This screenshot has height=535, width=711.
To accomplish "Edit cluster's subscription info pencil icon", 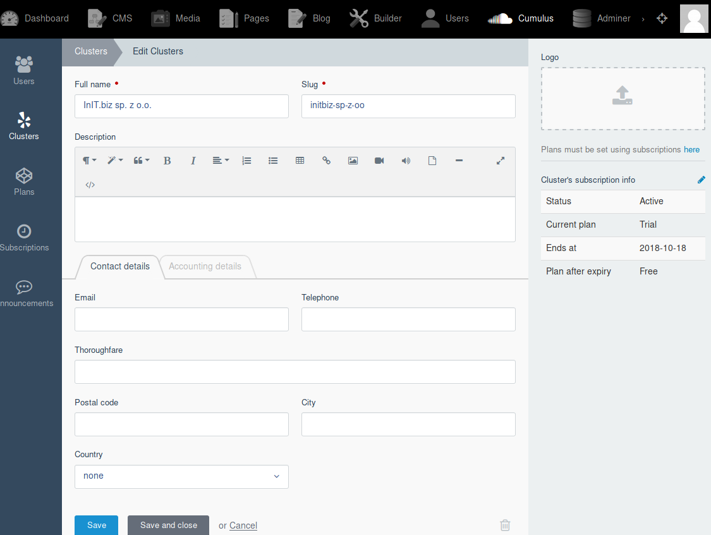I will (701, 180).
